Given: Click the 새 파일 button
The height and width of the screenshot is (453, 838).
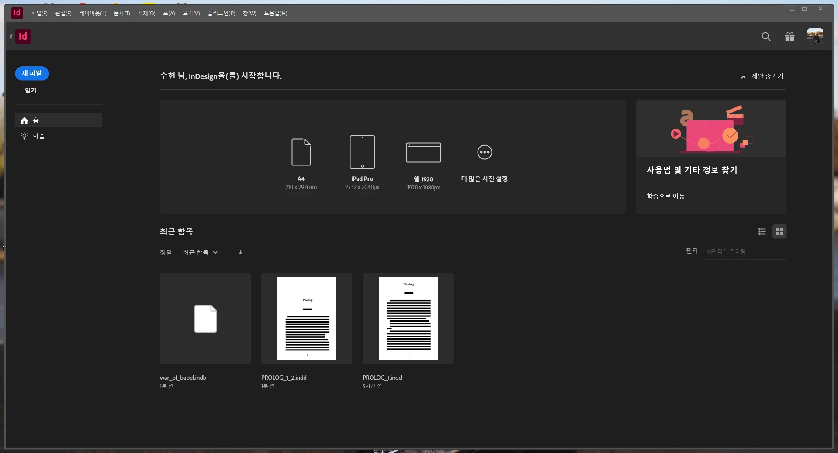Looking at the screenshot, I should 32,73.
